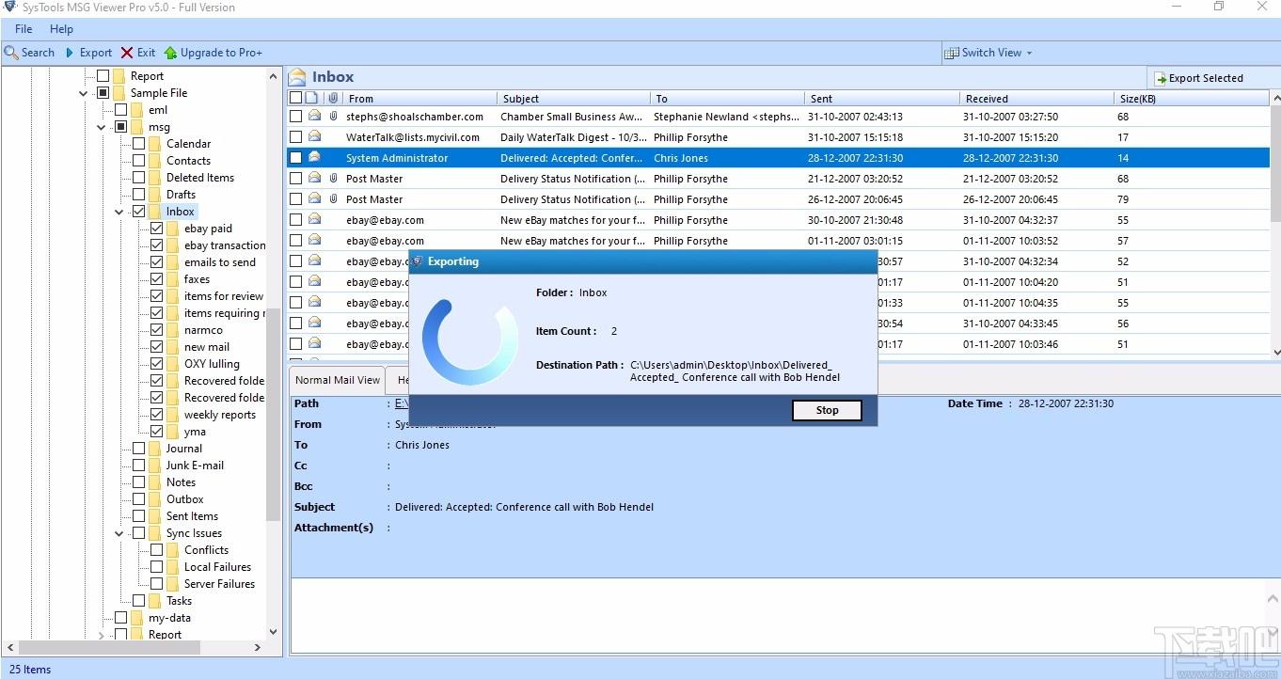Click the Export toolbar button
Screen dimensions: 1281x679
87,53
